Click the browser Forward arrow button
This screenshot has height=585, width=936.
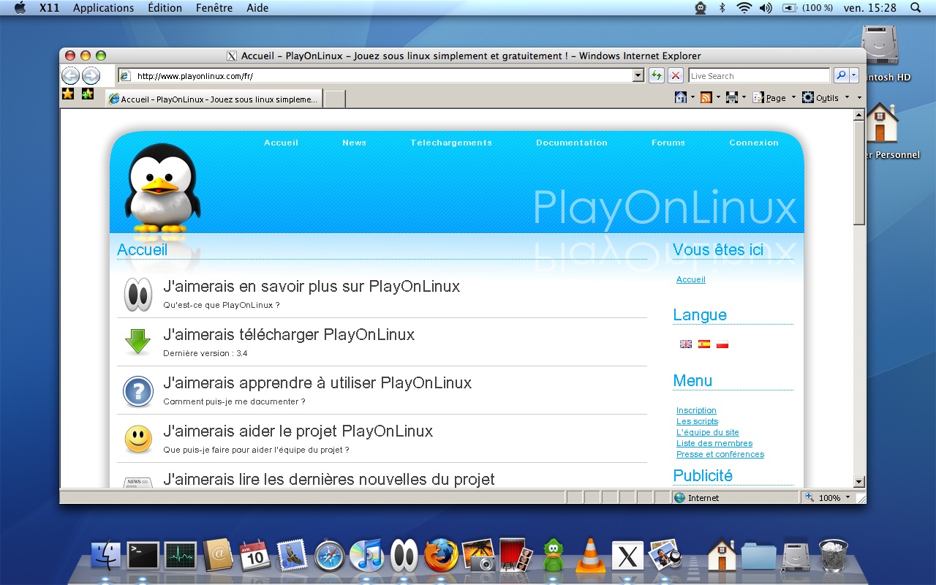point(91,75)
